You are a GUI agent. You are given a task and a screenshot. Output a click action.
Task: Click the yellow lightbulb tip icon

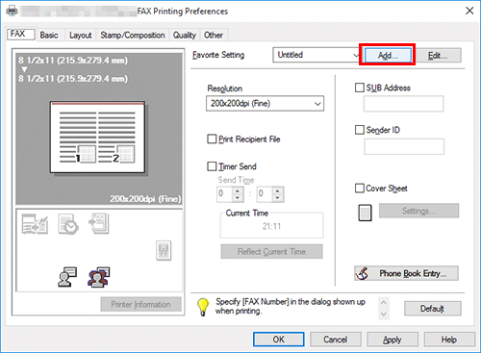(x=203, y=307)
